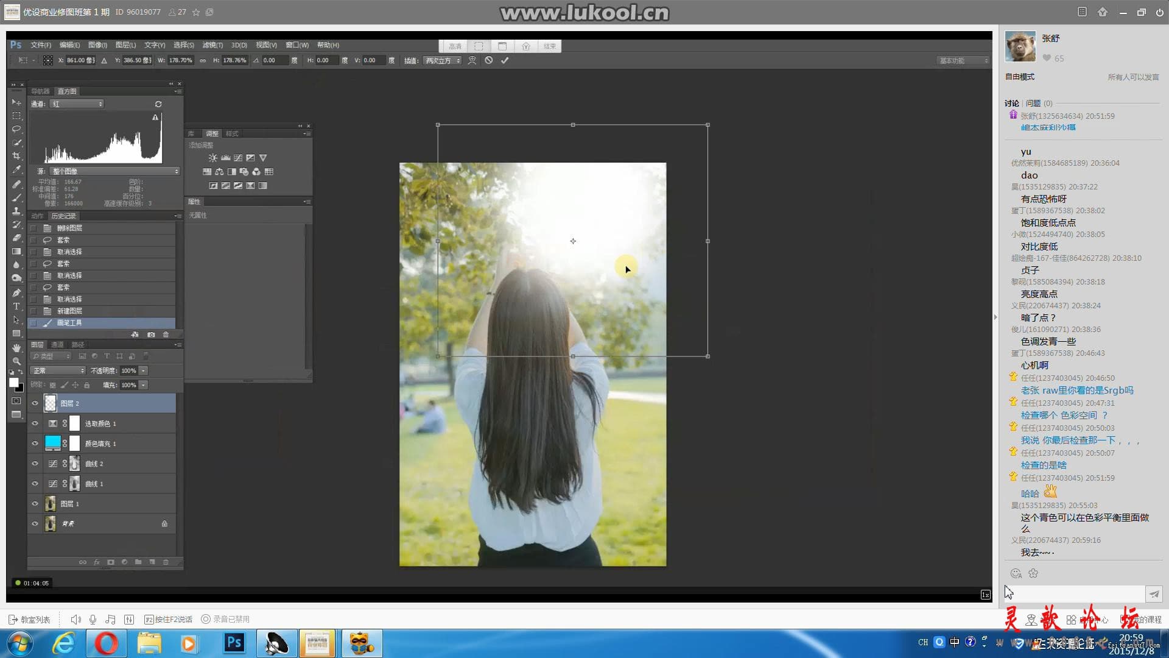Click the cyan thumbnail of 颜色填充 1 layer
Image resolution: width=1169 pixels, height=658 pixels.
point(53,443)
